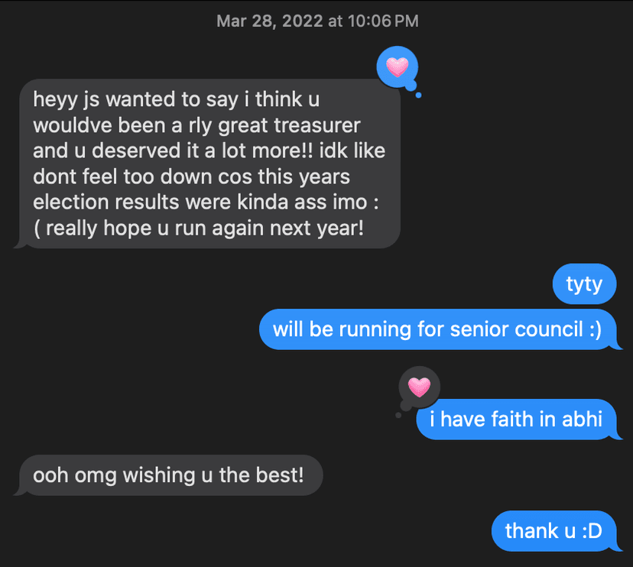Select the "i have faith in abhi" bubble

coord(516,419)
